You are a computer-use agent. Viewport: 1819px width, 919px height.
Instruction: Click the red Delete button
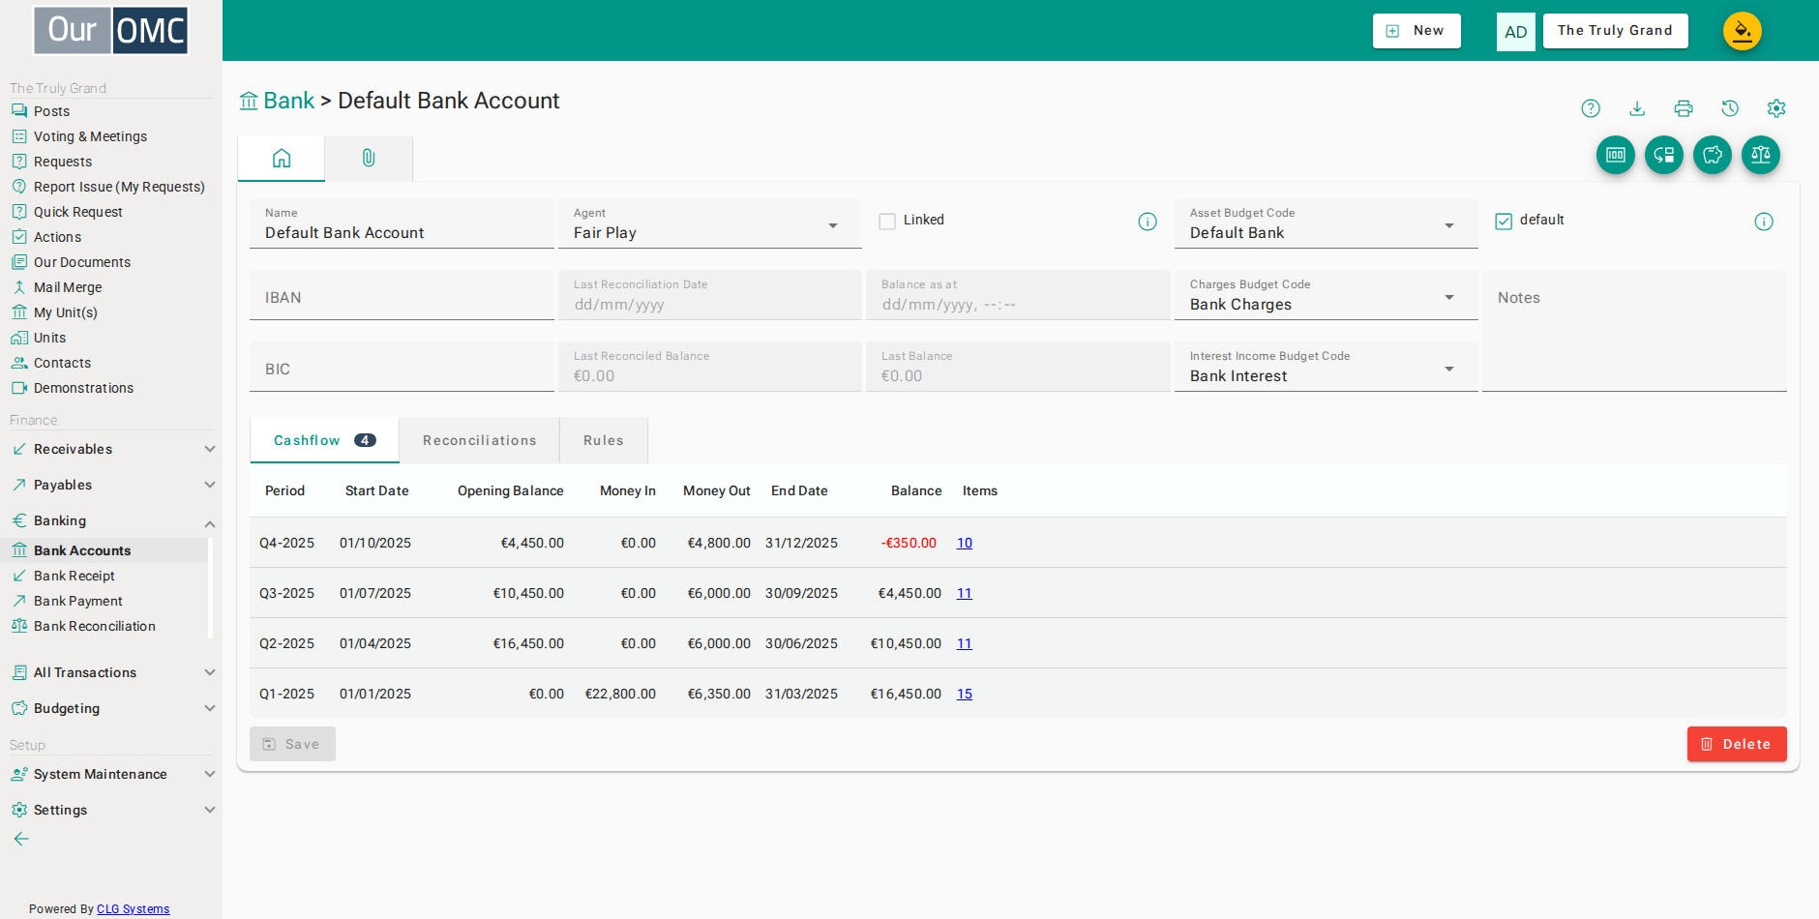pos(1737,744)
